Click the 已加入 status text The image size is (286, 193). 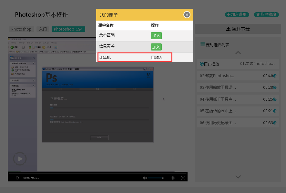coord(157,58)
